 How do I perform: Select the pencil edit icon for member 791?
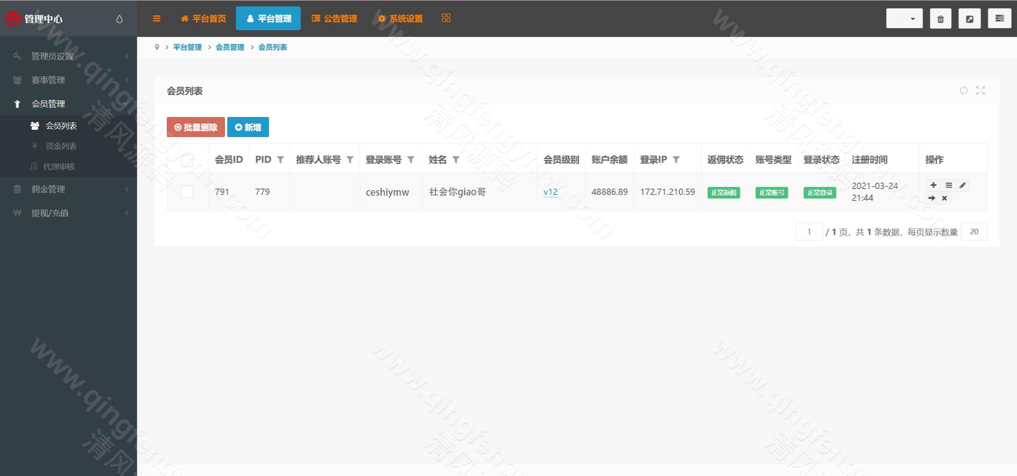coord(962,185)
